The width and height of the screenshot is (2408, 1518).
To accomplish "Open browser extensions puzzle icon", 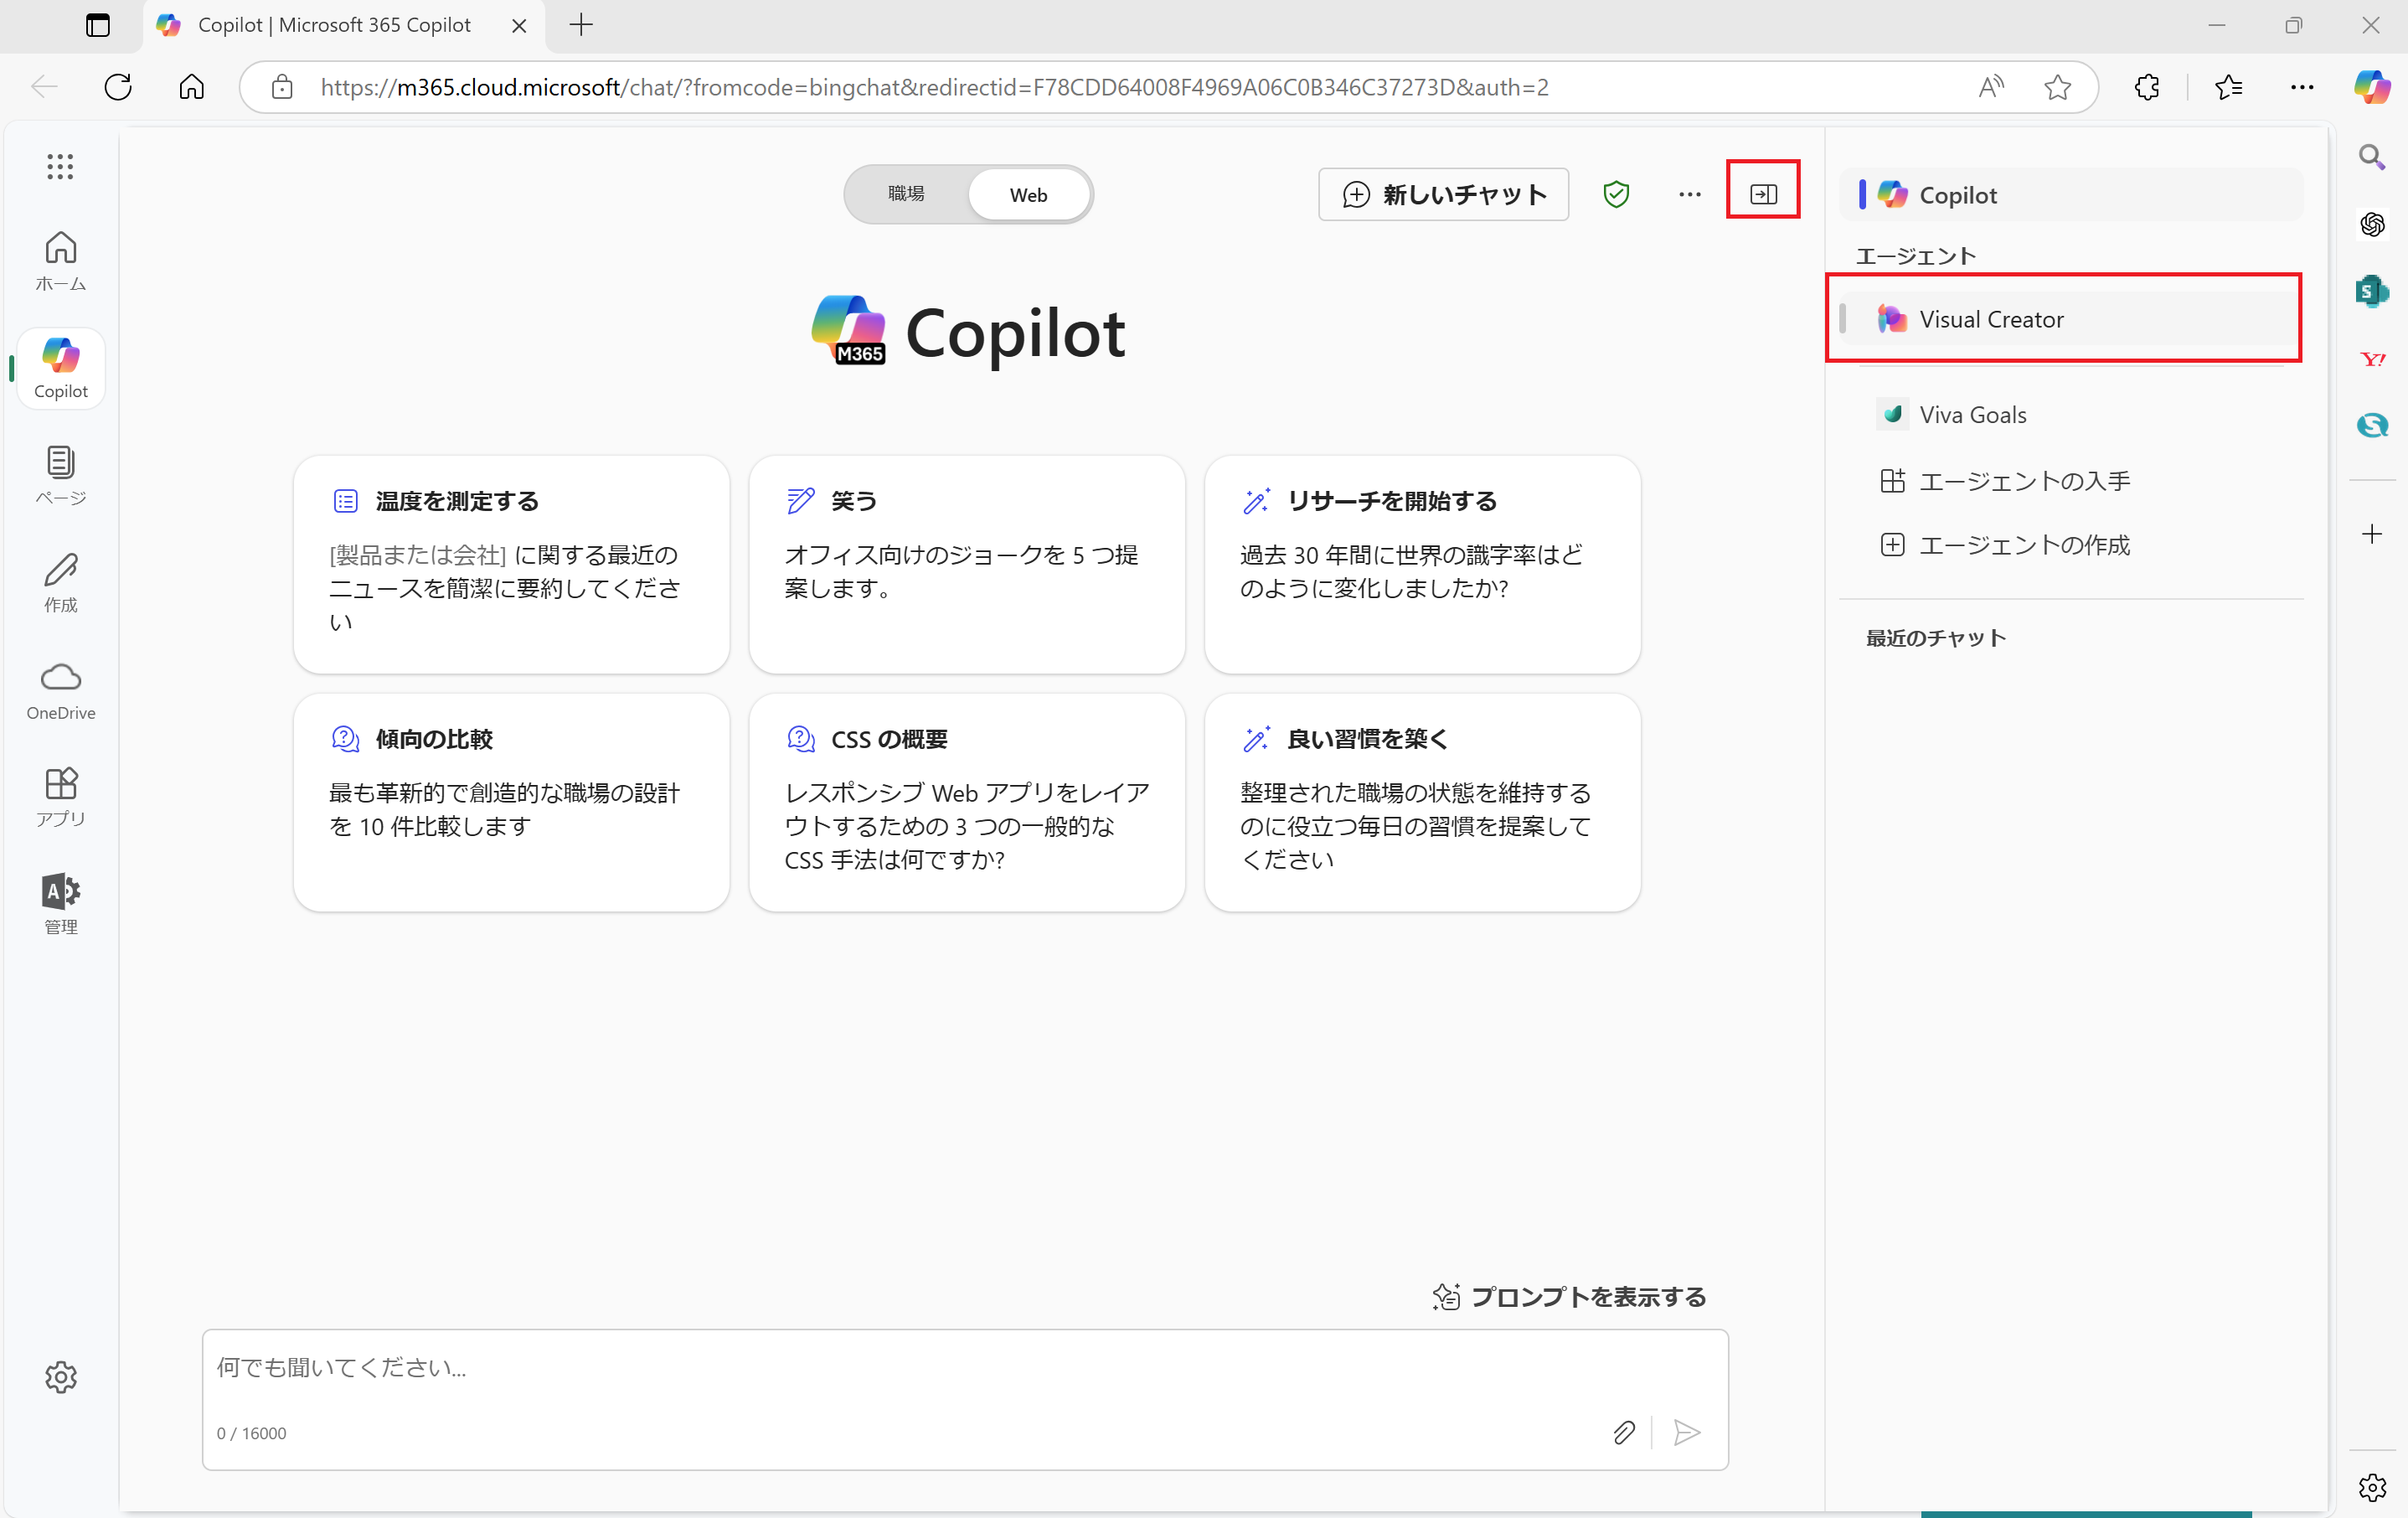I will [2146, 87].
